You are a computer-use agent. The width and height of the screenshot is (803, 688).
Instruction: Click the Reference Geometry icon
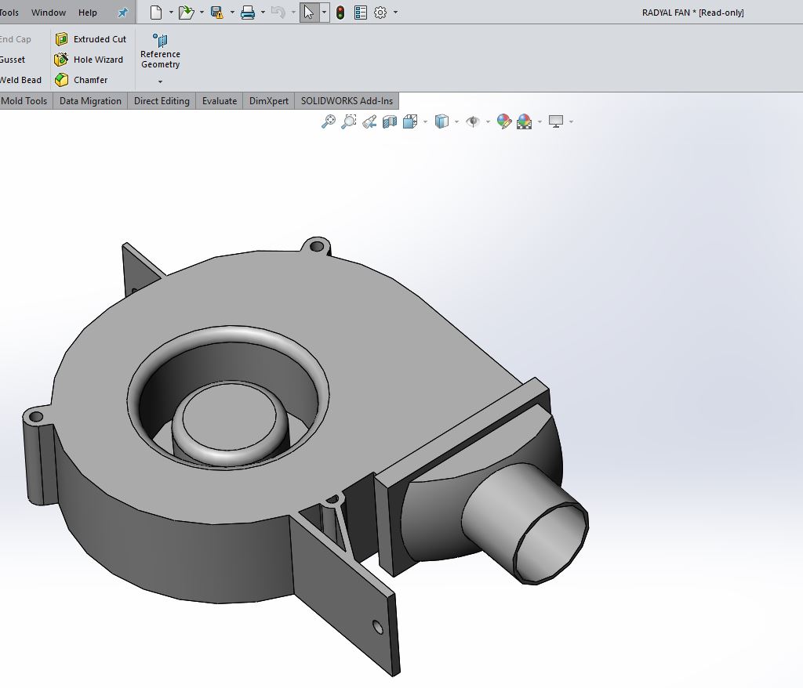[160, 40]
